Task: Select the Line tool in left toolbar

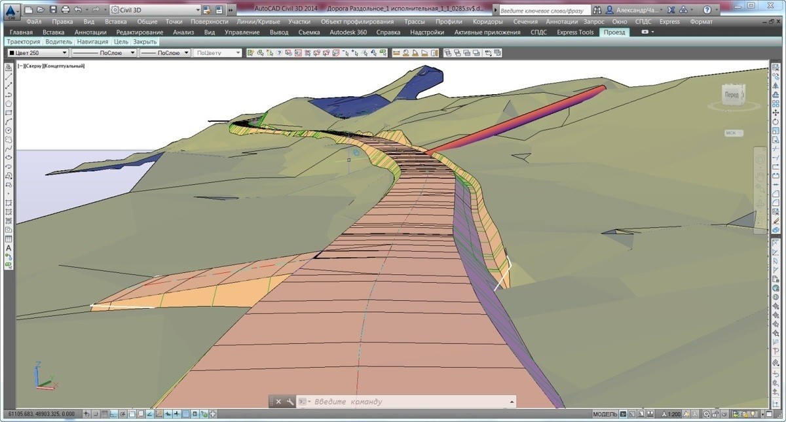Action: click(x=9, y=77)
